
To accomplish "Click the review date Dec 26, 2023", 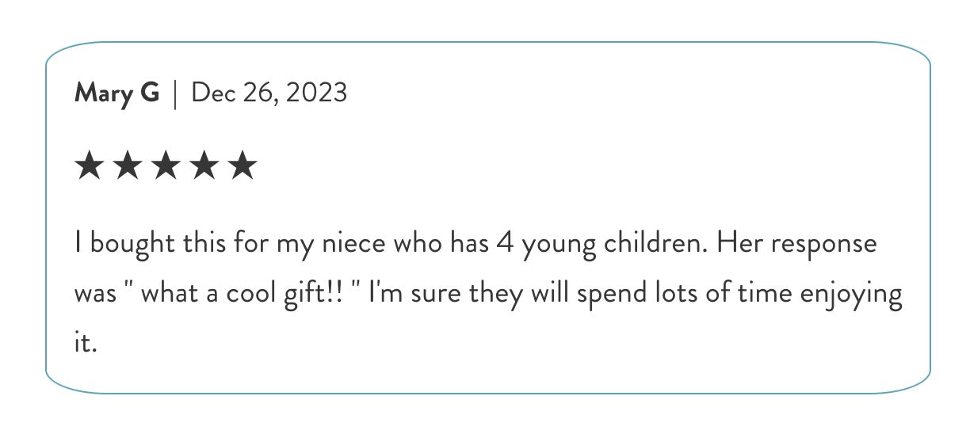I will (269, 93).
